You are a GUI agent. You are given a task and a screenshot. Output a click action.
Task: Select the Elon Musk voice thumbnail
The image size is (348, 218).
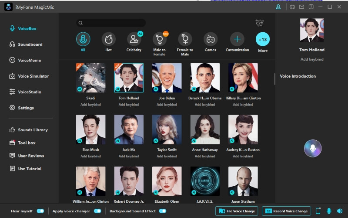tap(90, 129)
